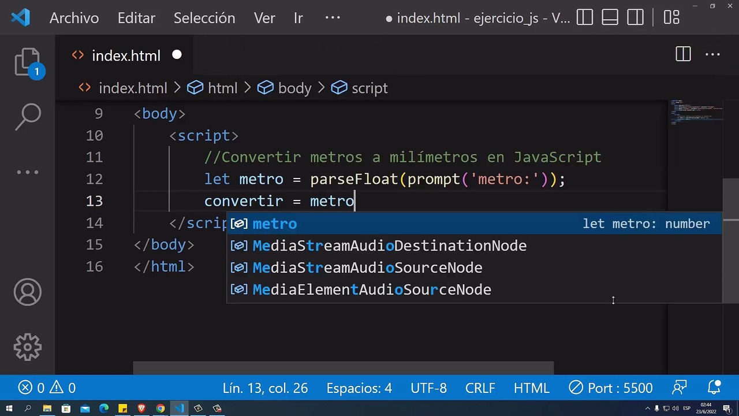
Task: Choose the metro autocomplete suggestion
Action: 474,224
